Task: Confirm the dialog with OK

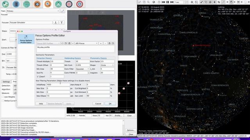Action: (110, 104)
